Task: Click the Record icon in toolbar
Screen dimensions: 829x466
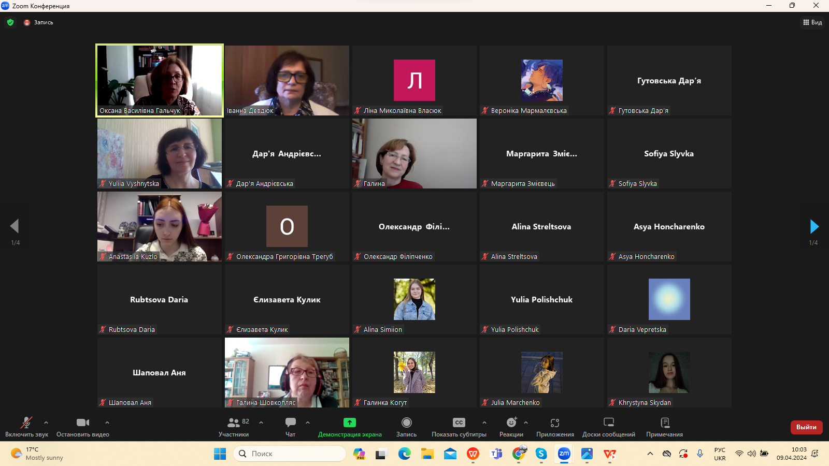Action: pyautogui.click(x=406, y=423)
